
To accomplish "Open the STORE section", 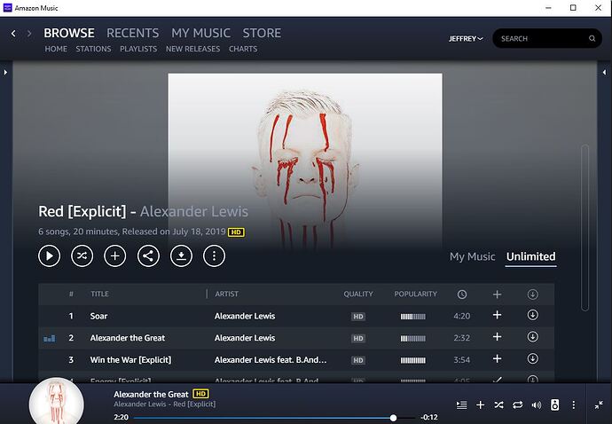I will [262, 33].
